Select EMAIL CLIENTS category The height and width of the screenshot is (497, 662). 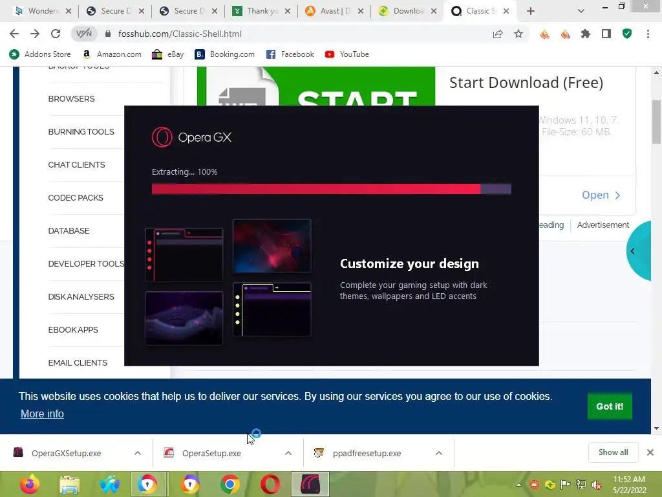[78, 362]
